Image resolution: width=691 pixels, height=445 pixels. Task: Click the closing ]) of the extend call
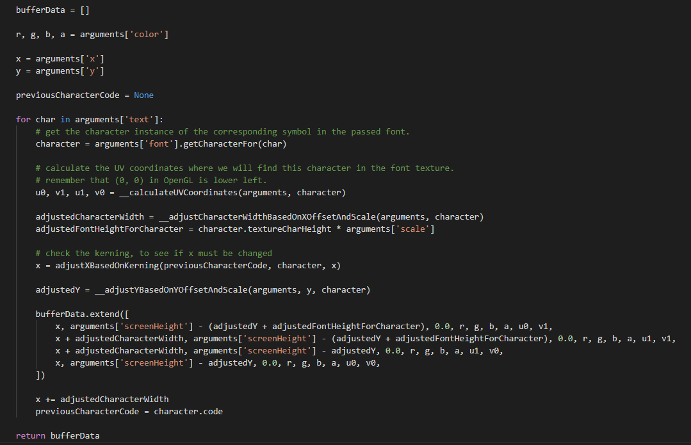(x=40, y=375)
